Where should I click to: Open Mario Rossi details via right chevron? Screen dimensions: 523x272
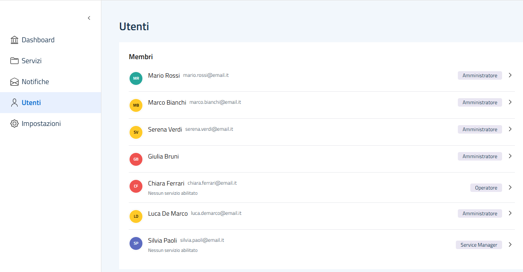[x=510, y=75]
